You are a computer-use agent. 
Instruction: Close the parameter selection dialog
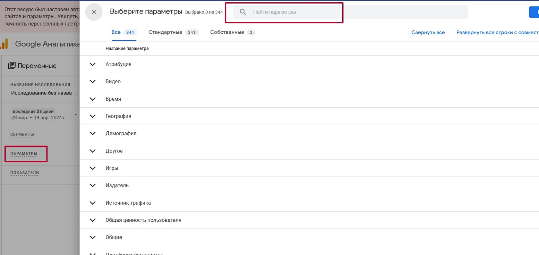pyautogui.click(x=94, y=12)
